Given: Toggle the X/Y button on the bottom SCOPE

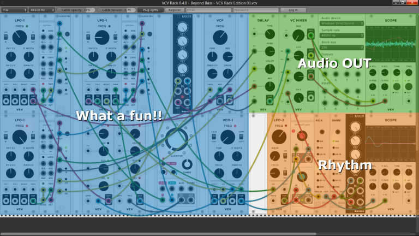Looking at the screenshot, I should click(x=397, y=186).
